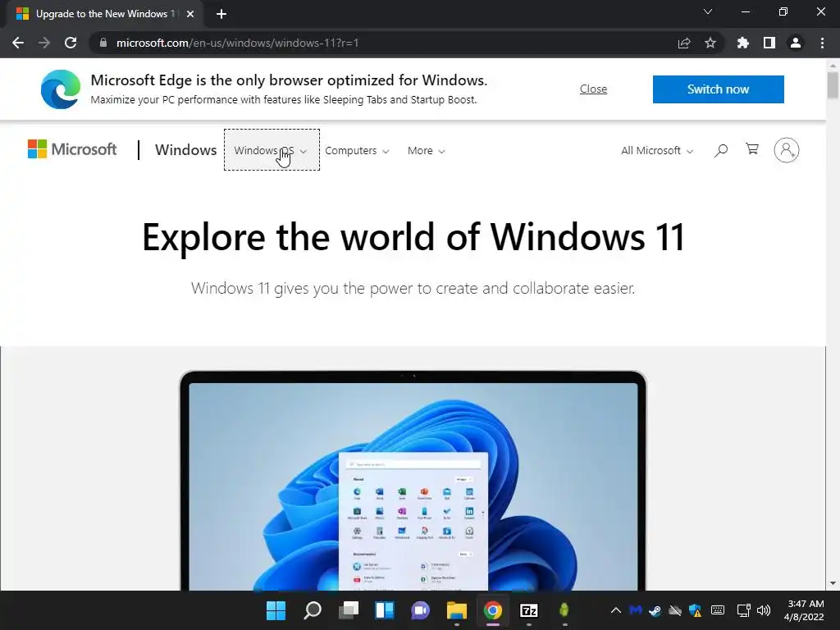Expand the Windows OS menu
This screenshot has width=840, height=630.
tap(272, 150)
